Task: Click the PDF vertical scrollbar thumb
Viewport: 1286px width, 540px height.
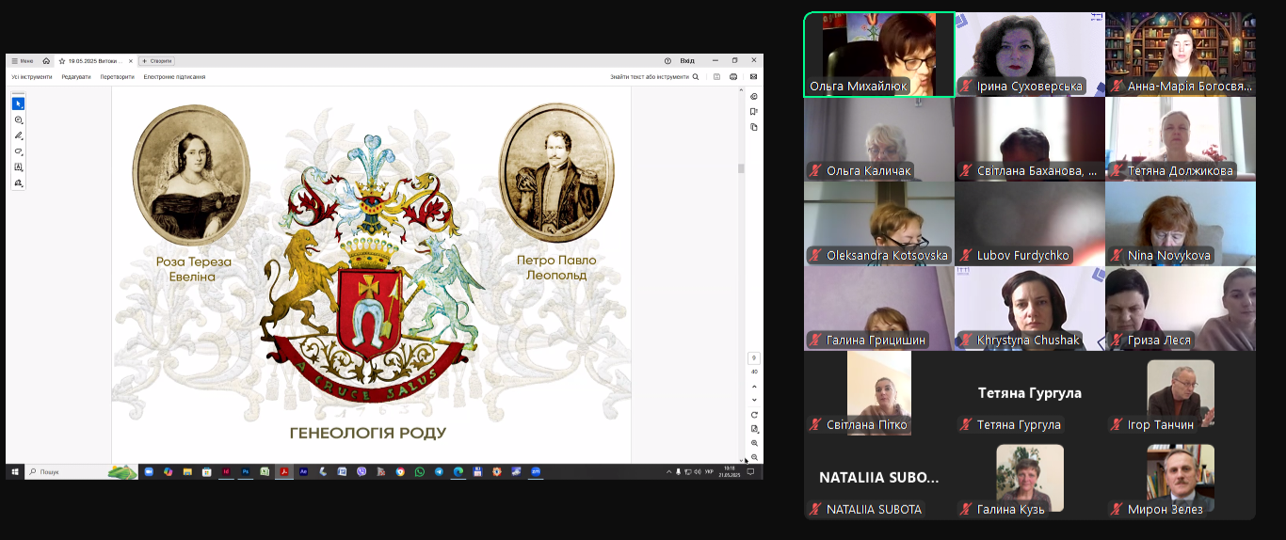Action: coord(741,168)
